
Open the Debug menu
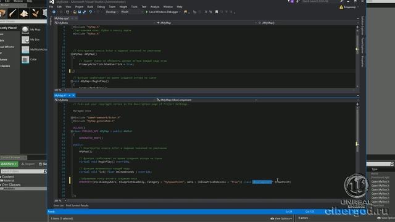click(x=101, y=7)
